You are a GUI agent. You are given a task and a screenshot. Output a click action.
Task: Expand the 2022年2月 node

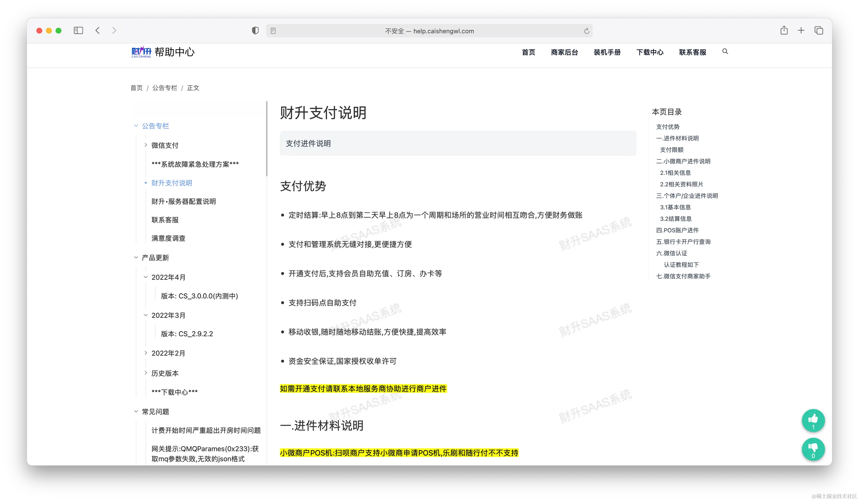coord(146,353)
